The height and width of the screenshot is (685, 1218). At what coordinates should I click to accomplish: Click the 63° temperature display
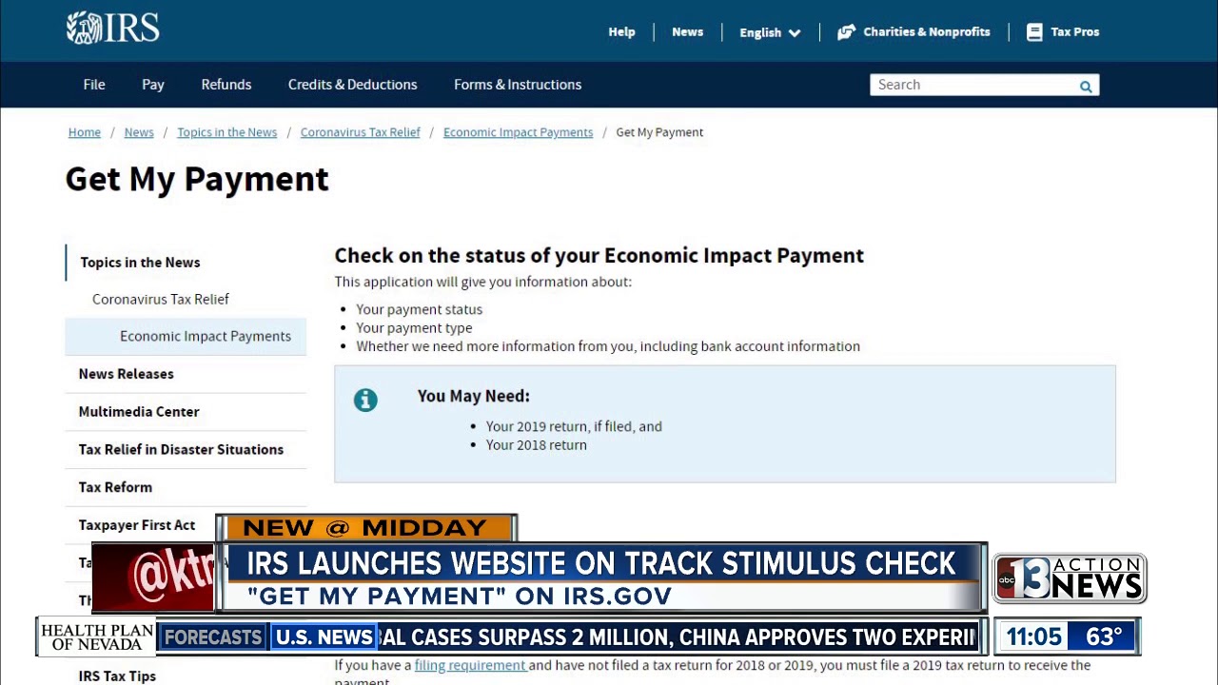1104,636
